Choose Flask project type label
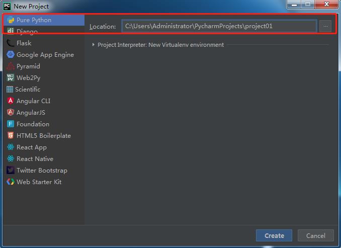Image resolution: width=341 pixels, height=248 pixels. [24, 43]
